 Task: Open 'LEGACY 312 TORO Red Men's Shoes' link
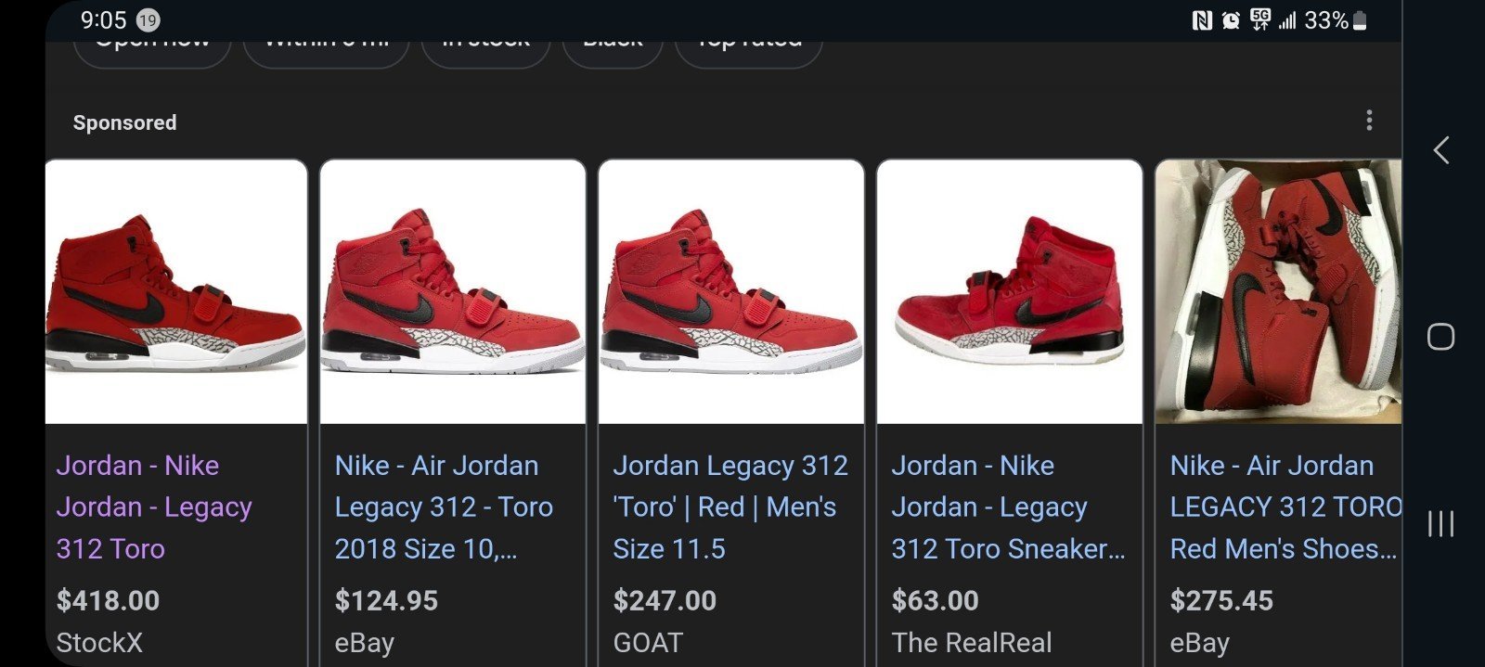click(1285, 507)
